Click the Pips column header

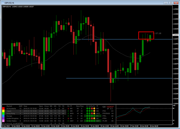pos(82,106)
